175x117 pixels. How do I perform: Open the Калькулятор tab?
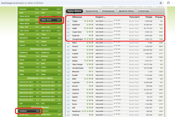[x=92, y=11]
